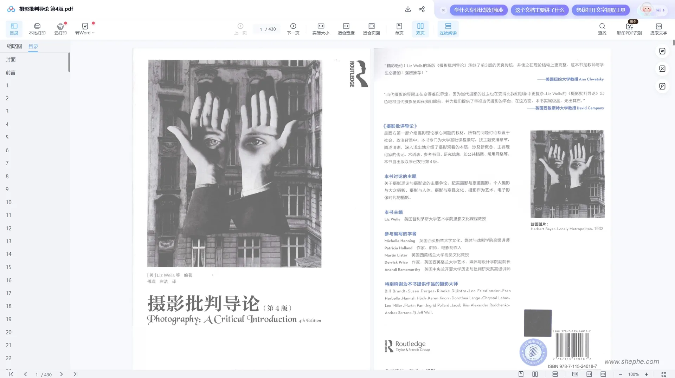
Task: Click the page number input field
Action: (x=261, y=29)
